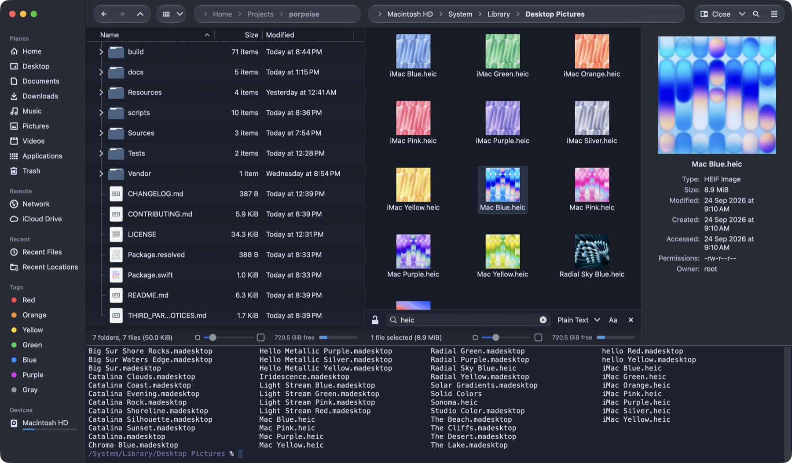The height and width of the screenshot is (463, 792).
Task: Select the Red tag
Action: click(28, 300)
